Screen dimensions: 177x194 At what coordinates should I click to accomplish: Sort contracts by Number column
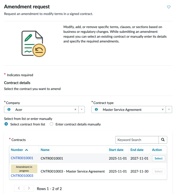click(x=17, y=150)
